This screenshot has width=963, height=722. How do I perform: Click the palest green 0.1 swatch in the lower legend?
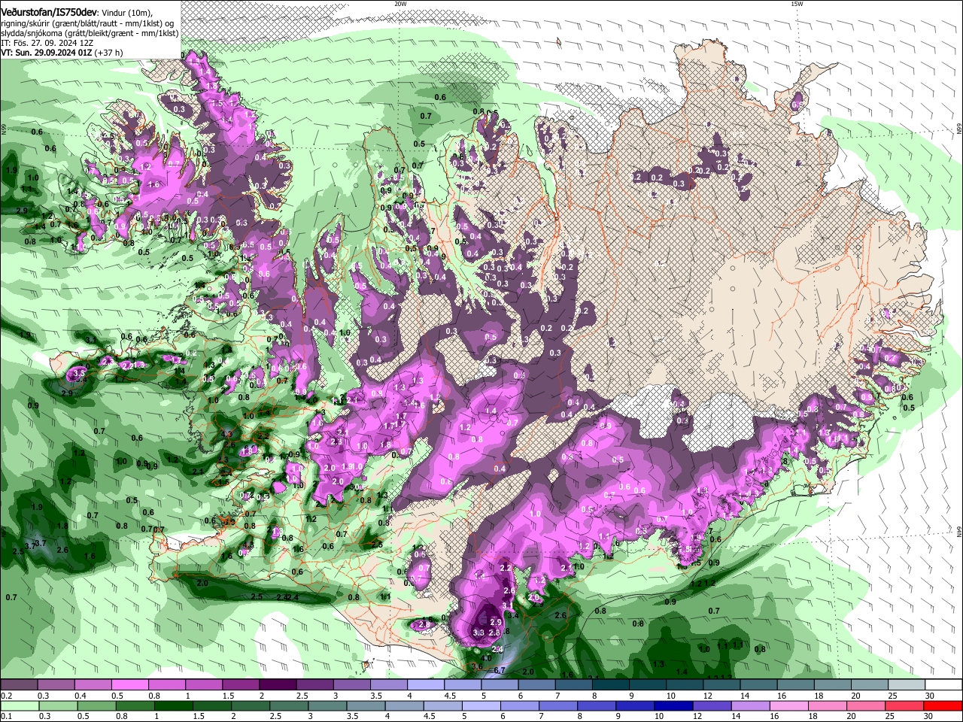click(x=19, y=706)
